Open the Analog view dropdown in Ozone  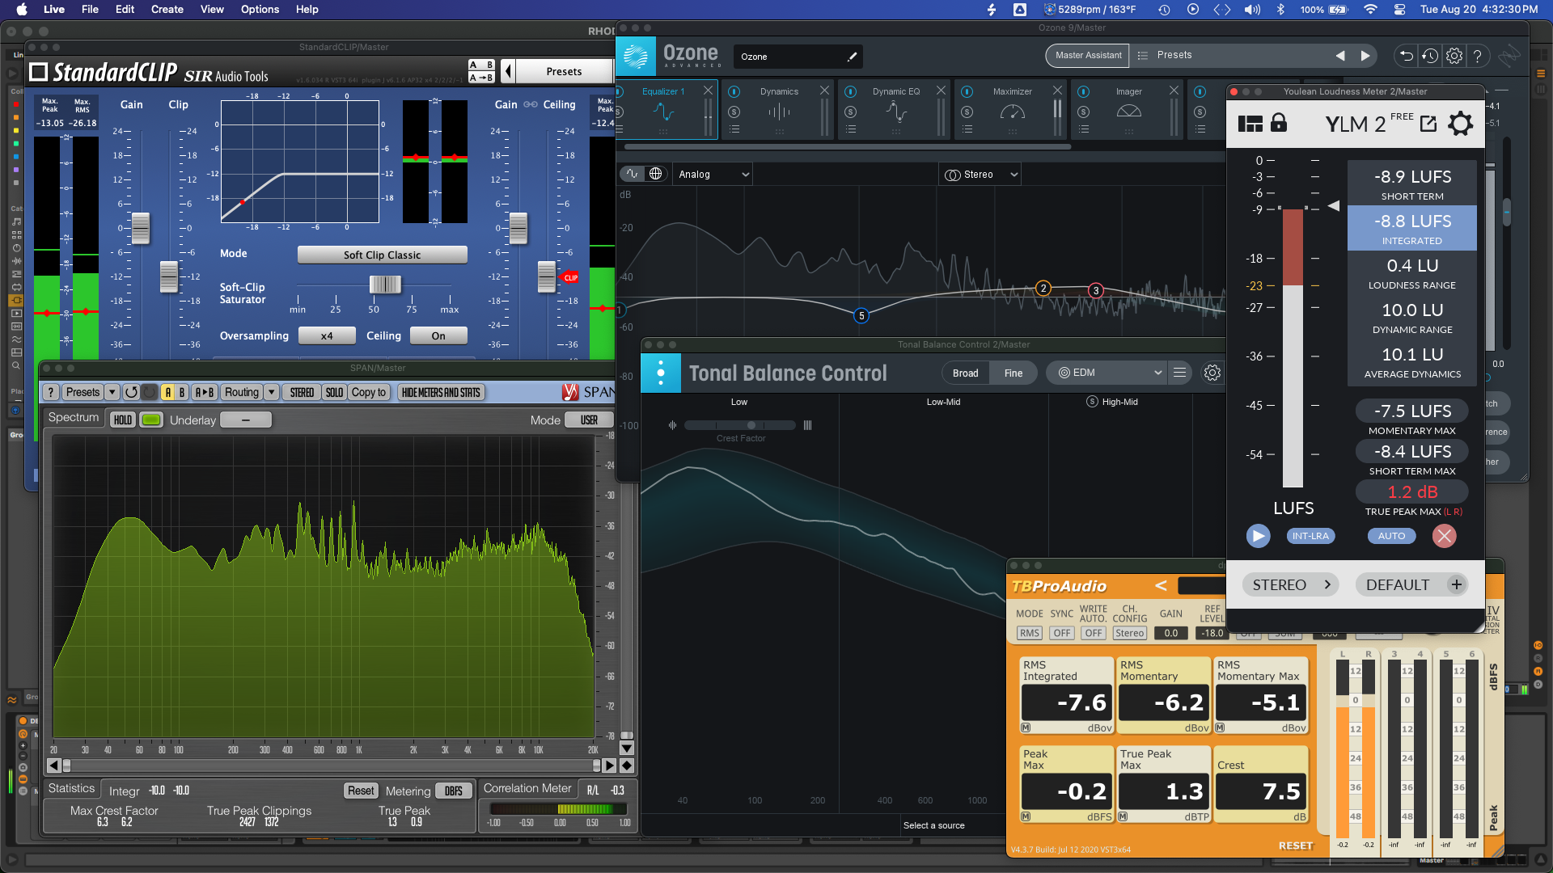pos(711,174)
